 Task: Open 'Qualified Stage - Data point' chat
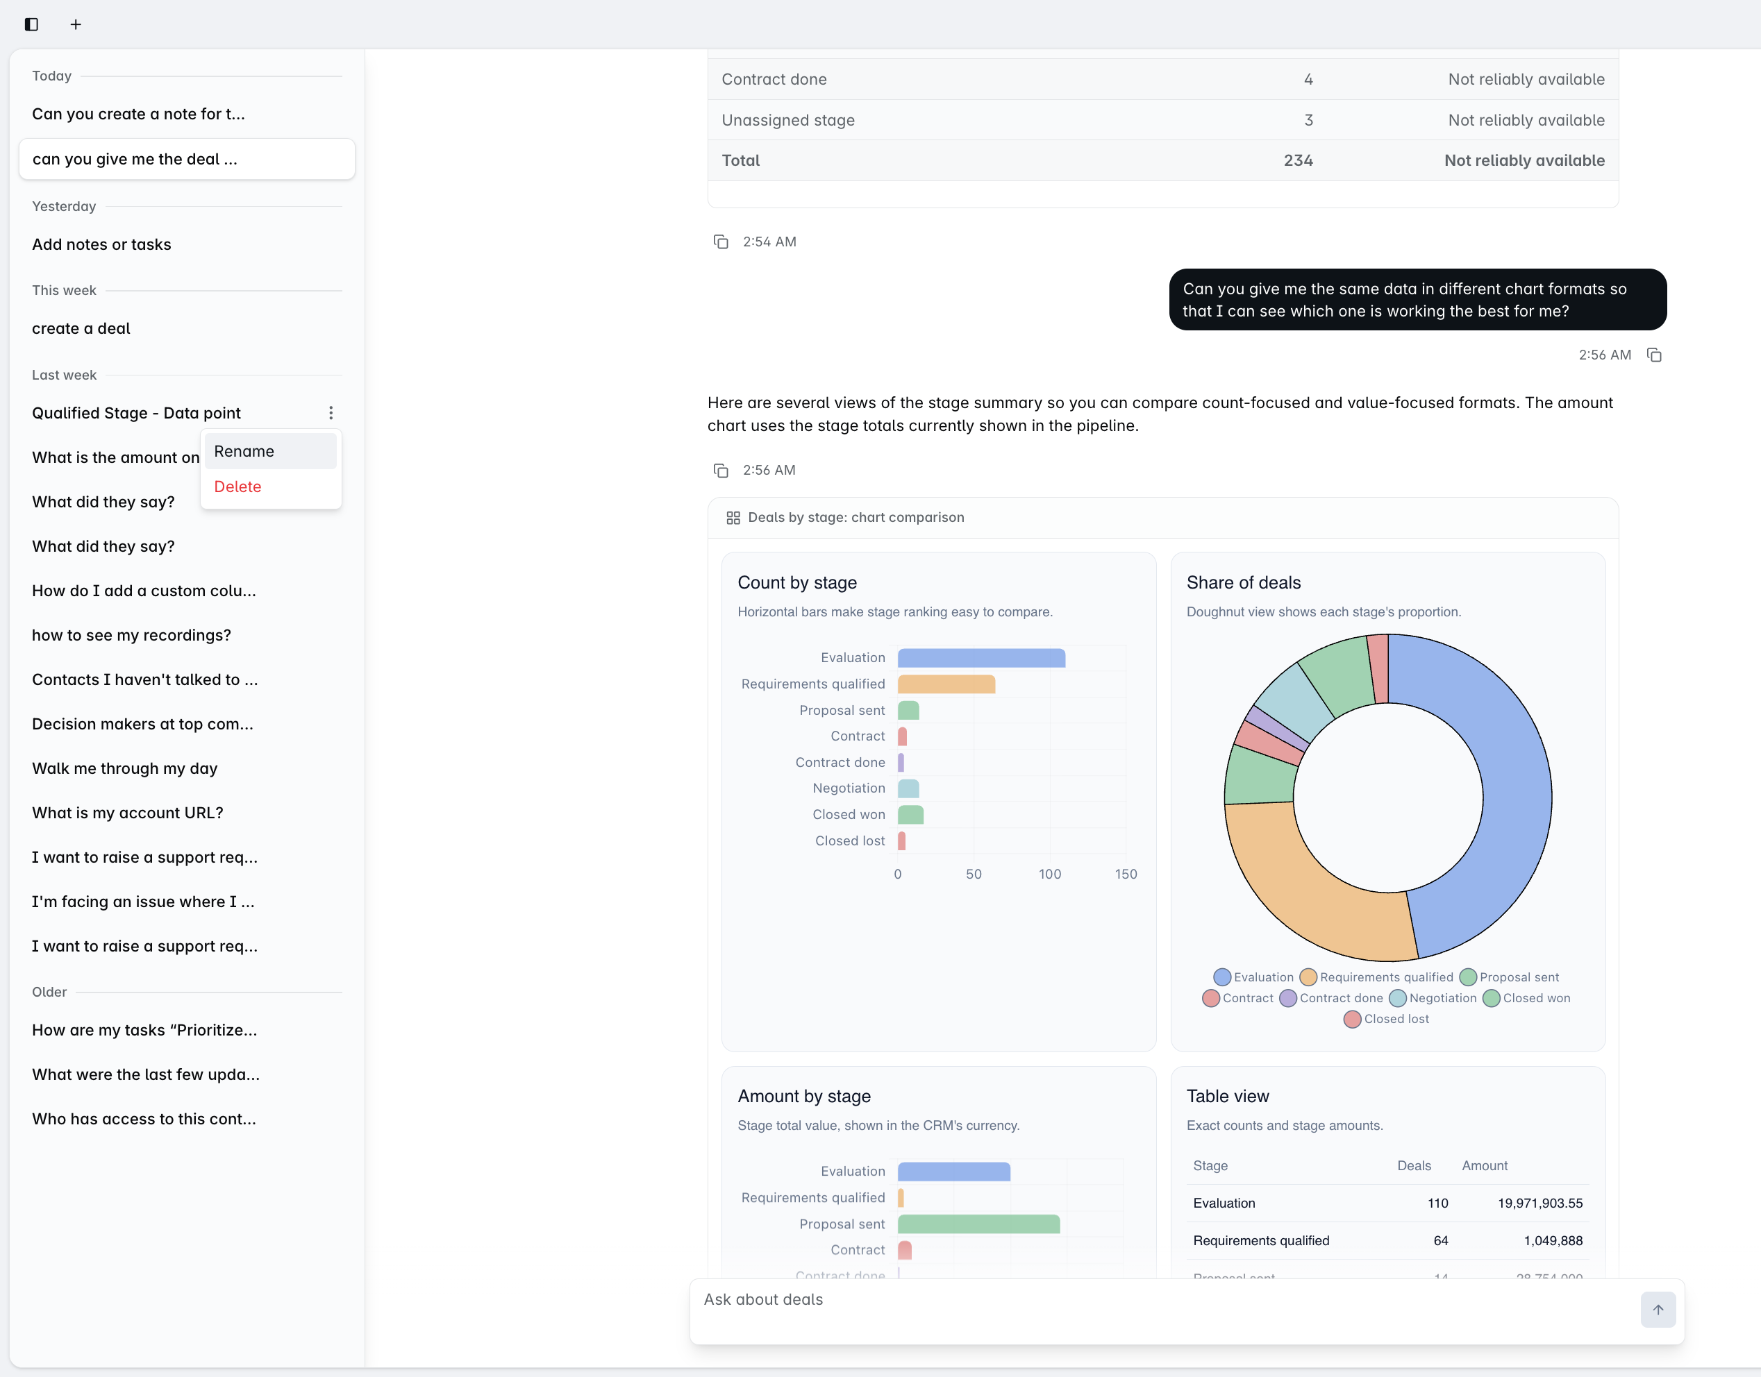pos(136,413)
